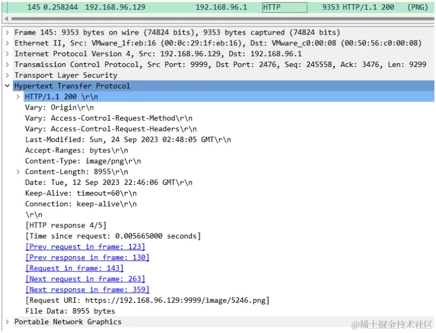The width and height of the screenshot is (436, 333).
Task: Select the Accept-Ranges: bytes line
Action: (x=76, y=150)
